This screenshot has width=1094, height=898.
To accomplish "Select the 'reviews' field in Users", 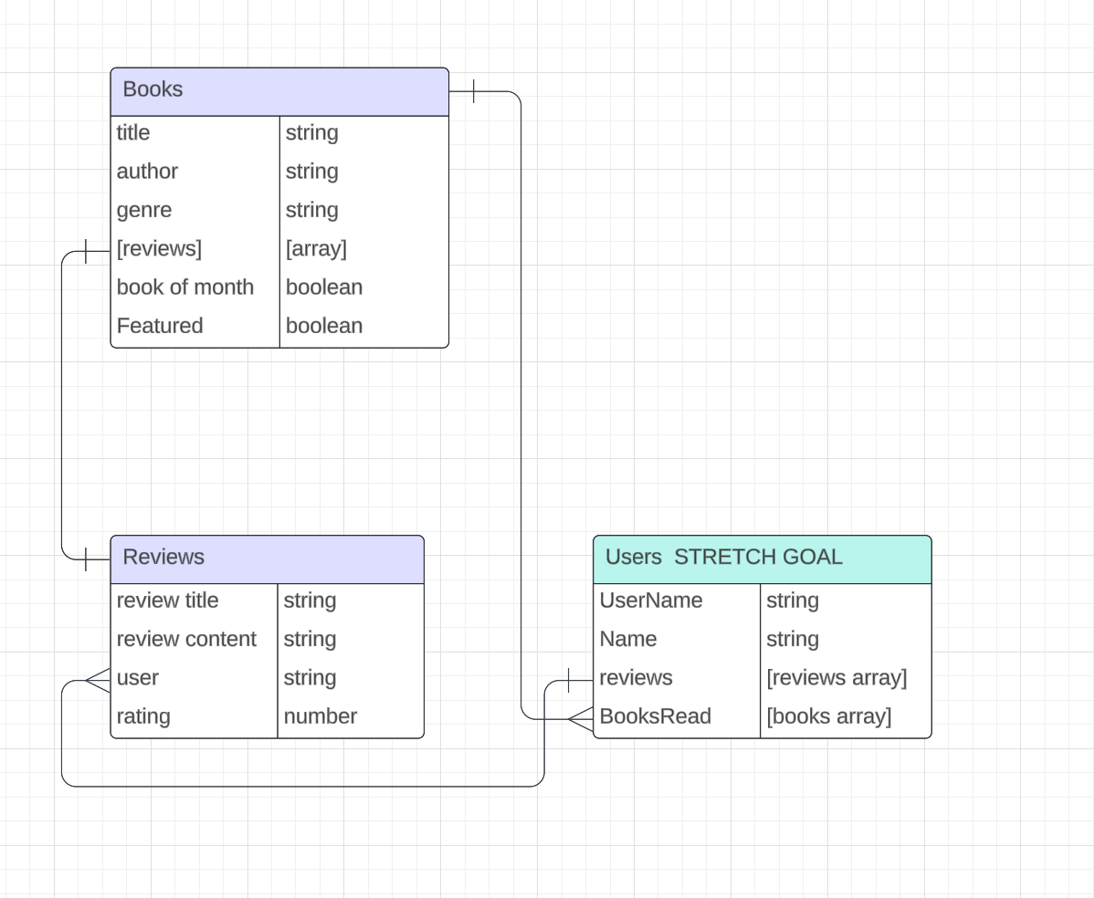I will coord(636,678).
